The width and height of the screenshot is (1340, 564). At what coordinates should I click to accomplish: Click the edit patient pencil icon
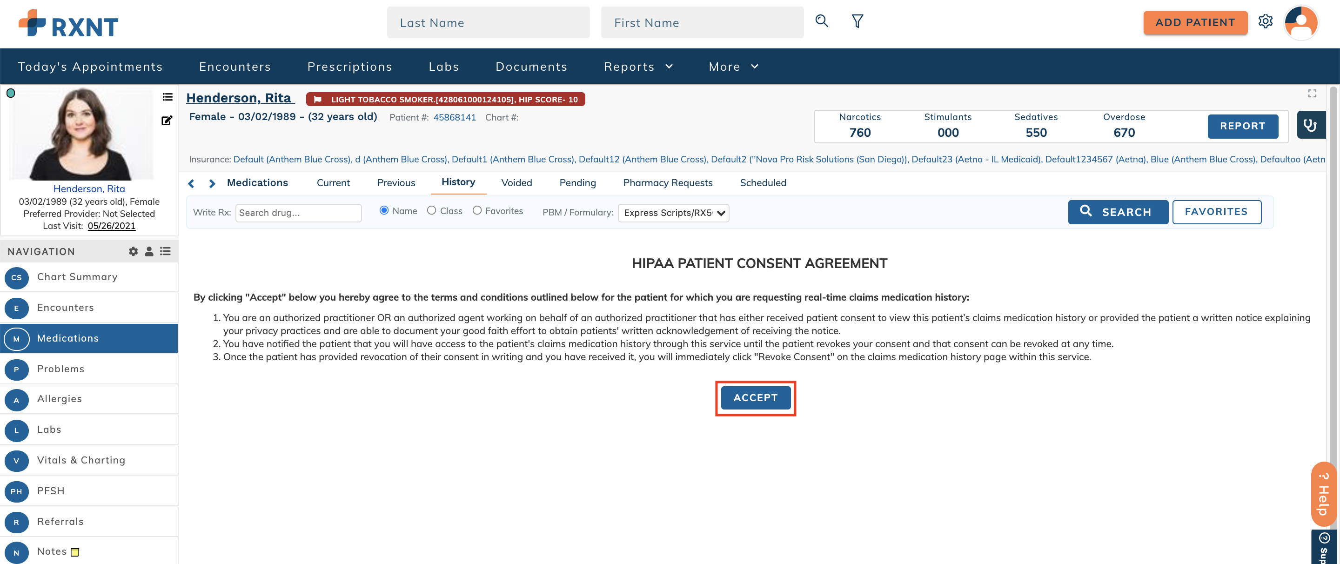click(167, 120)
